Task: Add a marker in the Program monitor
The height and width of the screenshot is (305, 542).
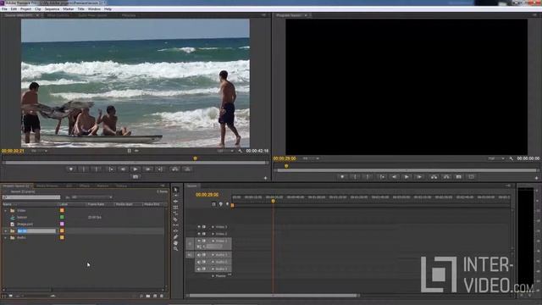Action: [x=342, y=177]
